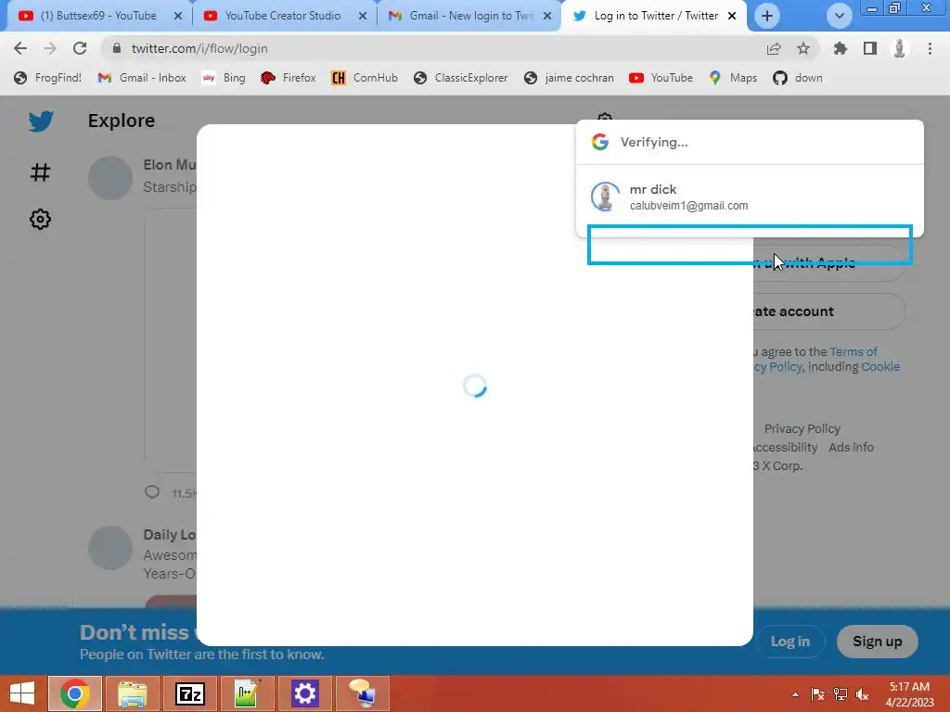
Task: Open File Explorer from the taskbar
Action: [133, 693]
